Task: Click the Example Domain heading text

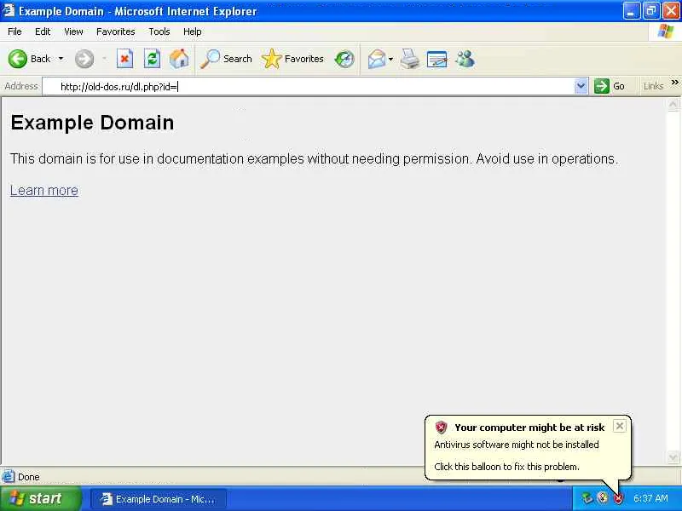Action: click(x=92, y=123)
